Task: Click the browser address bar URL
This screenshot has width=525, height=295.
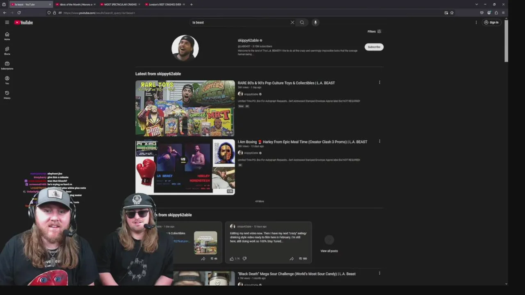Action: (x=99, y=13)
